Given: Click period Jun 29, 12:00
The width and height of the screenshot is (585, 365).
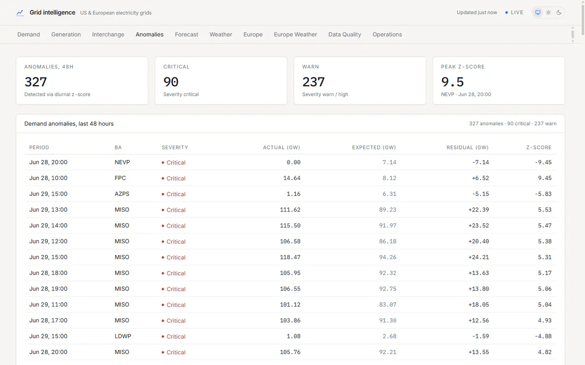Looking at the screenshot, I should pos(48,241).
